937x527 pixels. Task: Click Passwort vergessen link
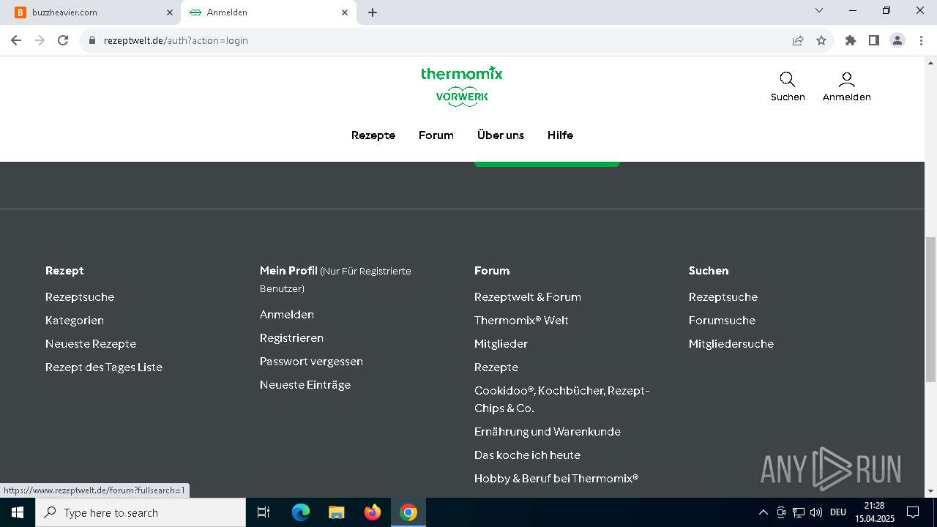(x=311, y=362)
